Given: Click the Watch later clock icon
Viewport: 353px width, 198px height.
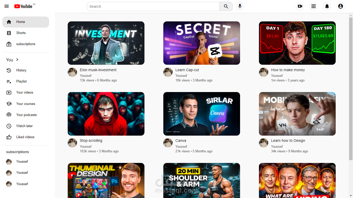Looking at the screenshot, I should 9,126.
